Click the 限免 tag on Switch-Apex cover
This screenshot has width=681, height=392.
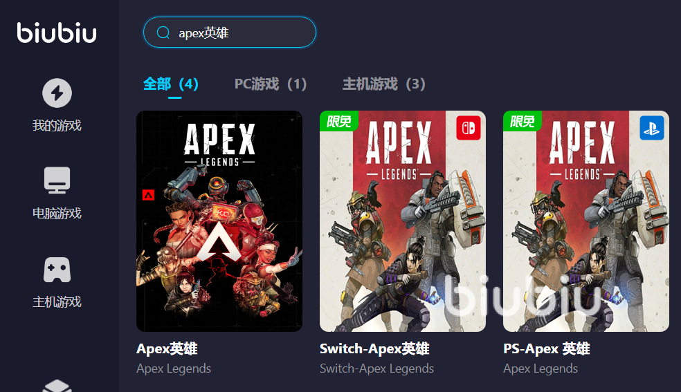339,121
